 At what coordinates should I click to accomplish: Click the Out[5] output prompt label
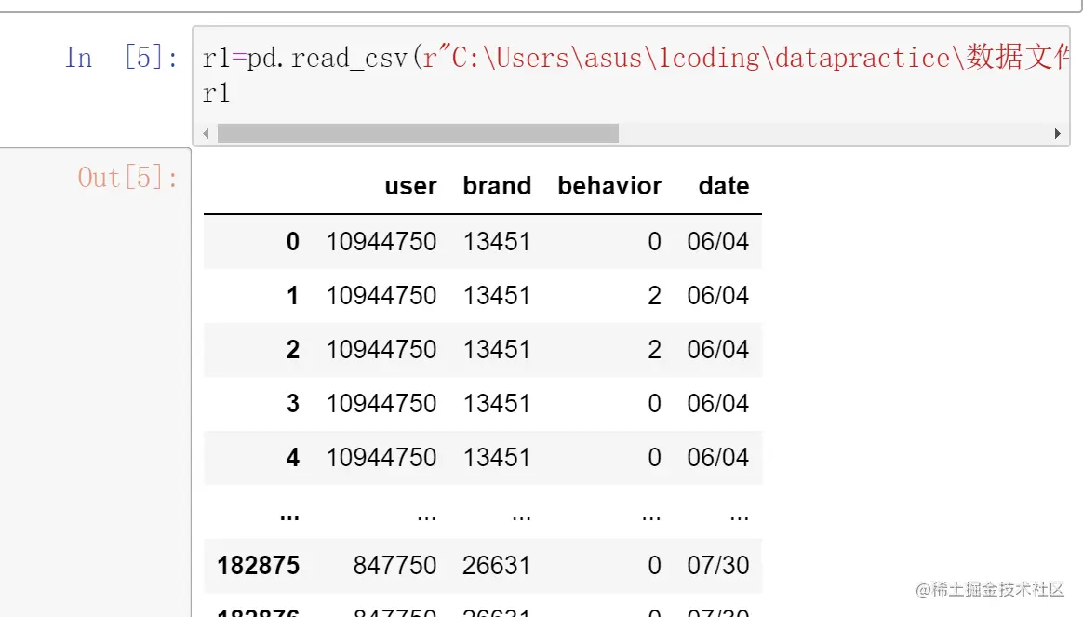pos(127,178)
